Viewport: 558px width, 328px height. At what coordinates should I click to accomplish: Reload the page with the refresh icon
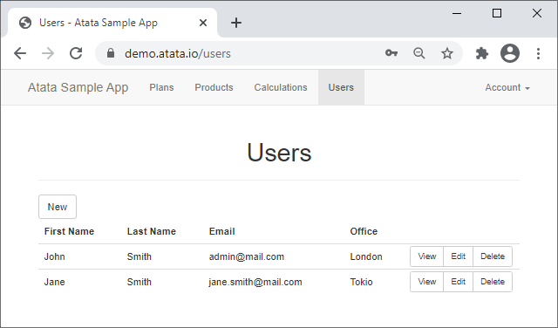pyautogui.click(x=76, y=53)
